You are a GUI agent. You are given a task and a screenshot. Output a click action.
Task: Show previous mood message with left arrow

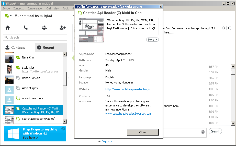coord(224,28)
